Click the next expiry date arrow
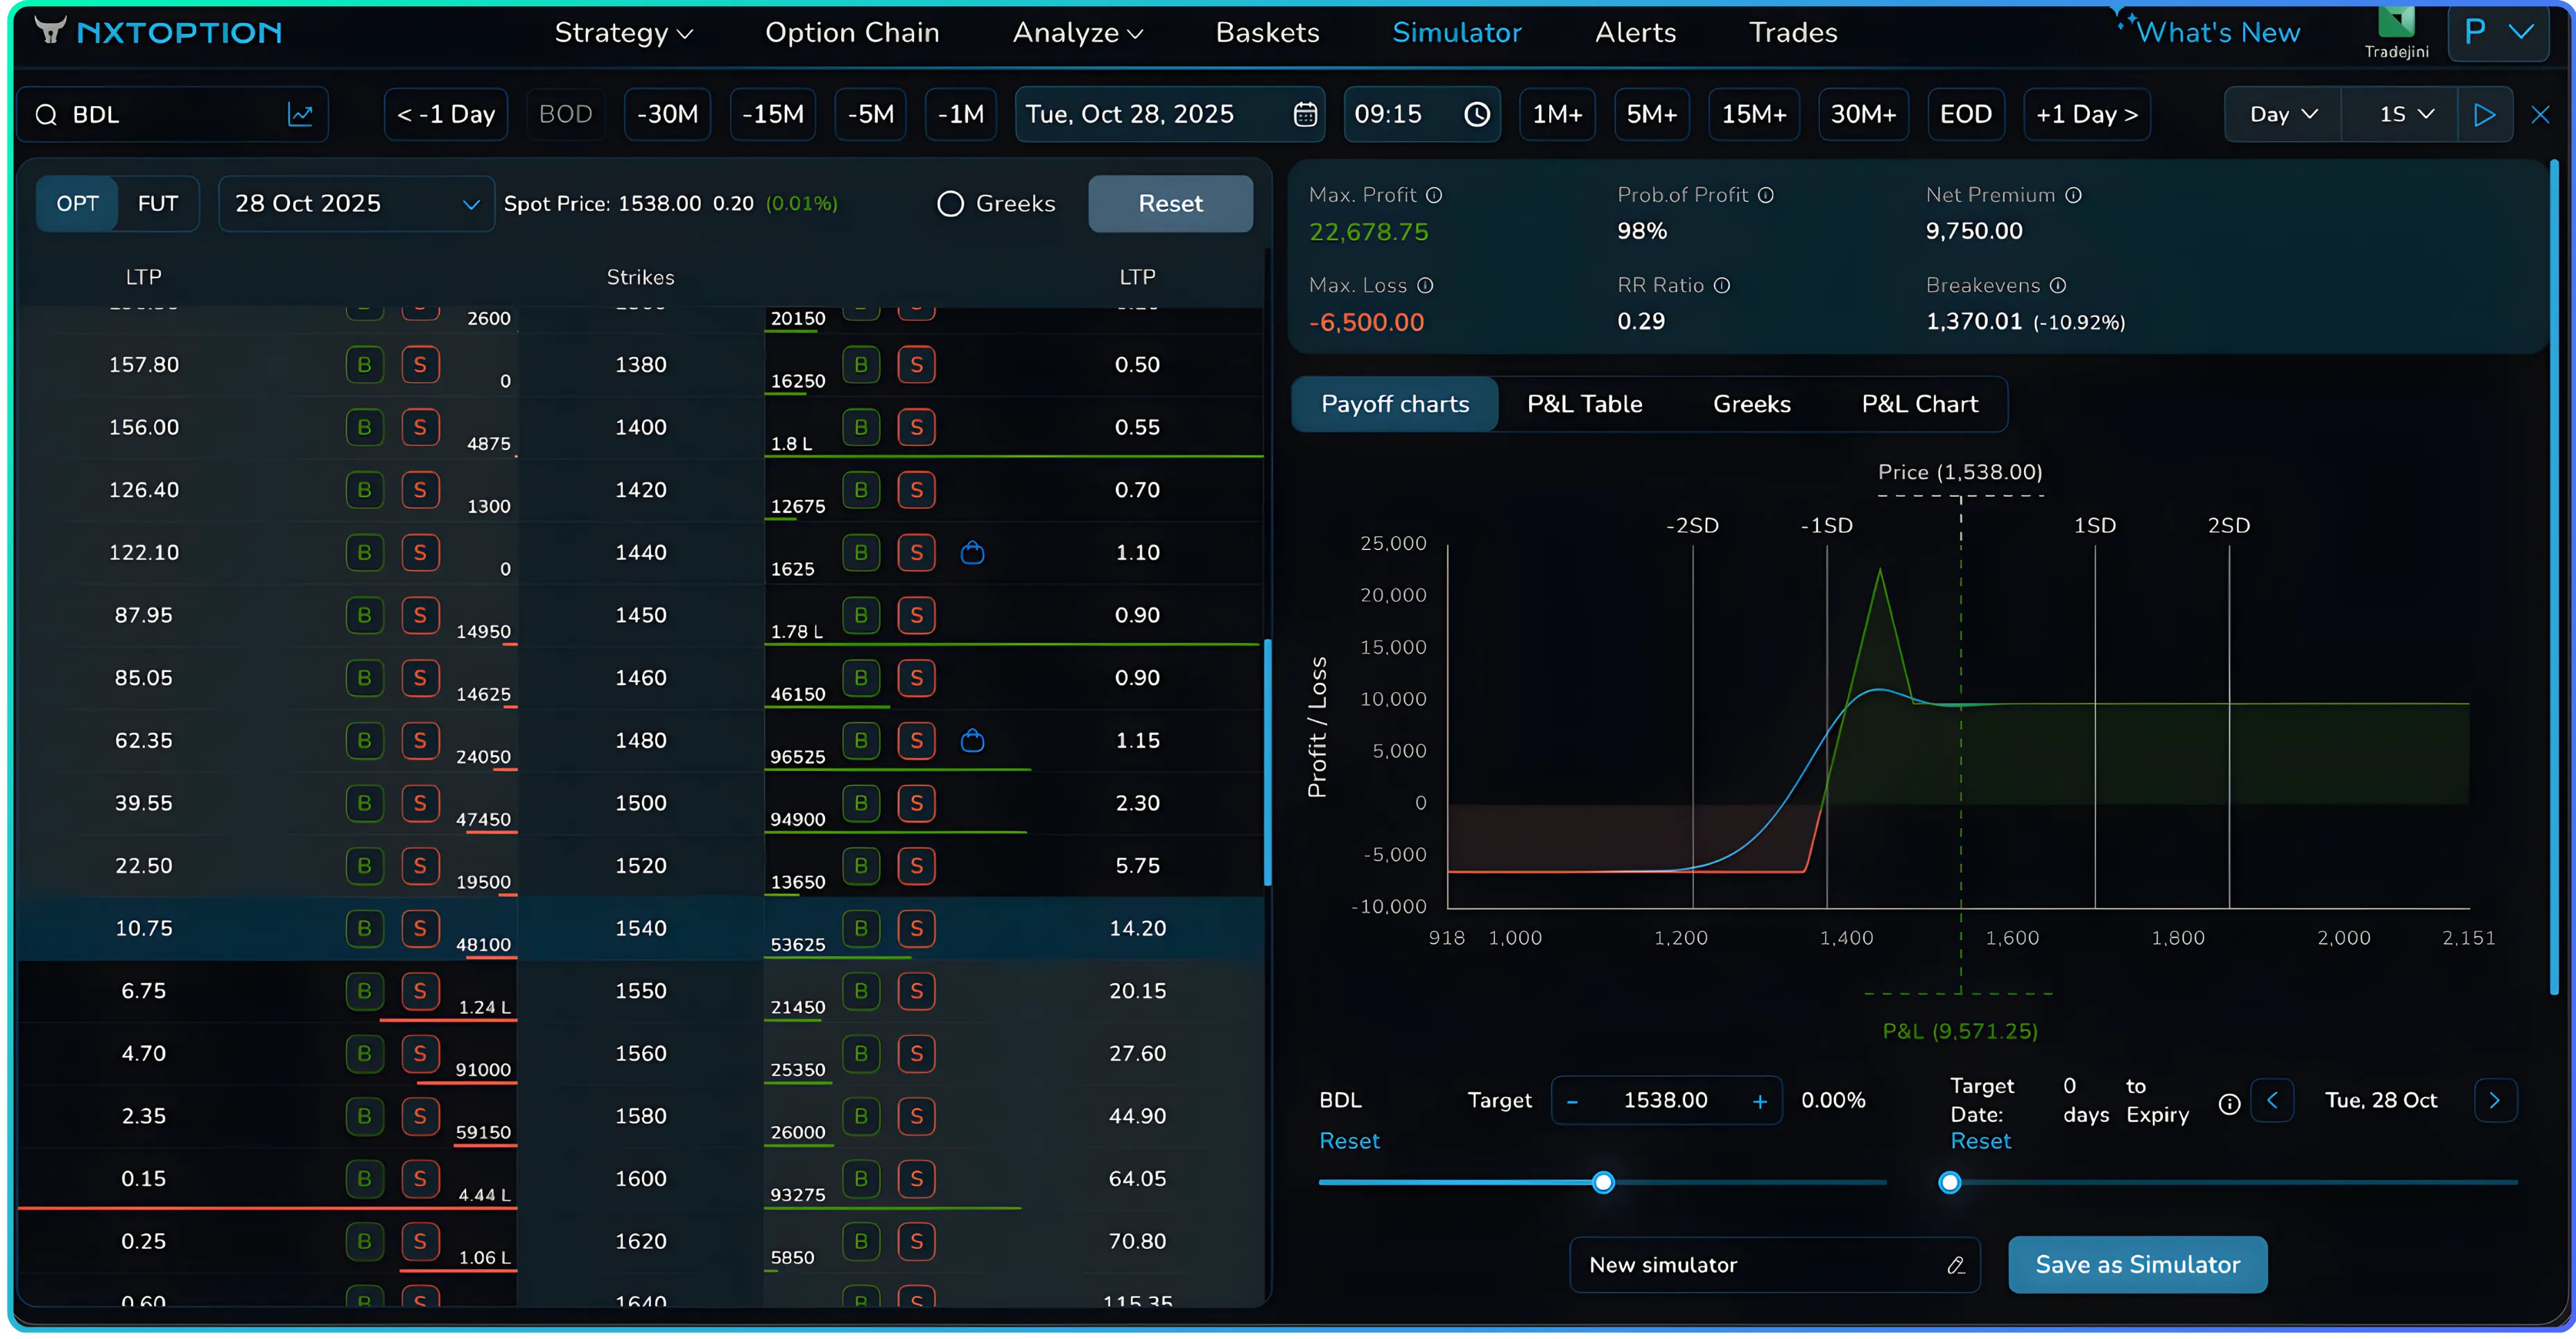 2494,1100
